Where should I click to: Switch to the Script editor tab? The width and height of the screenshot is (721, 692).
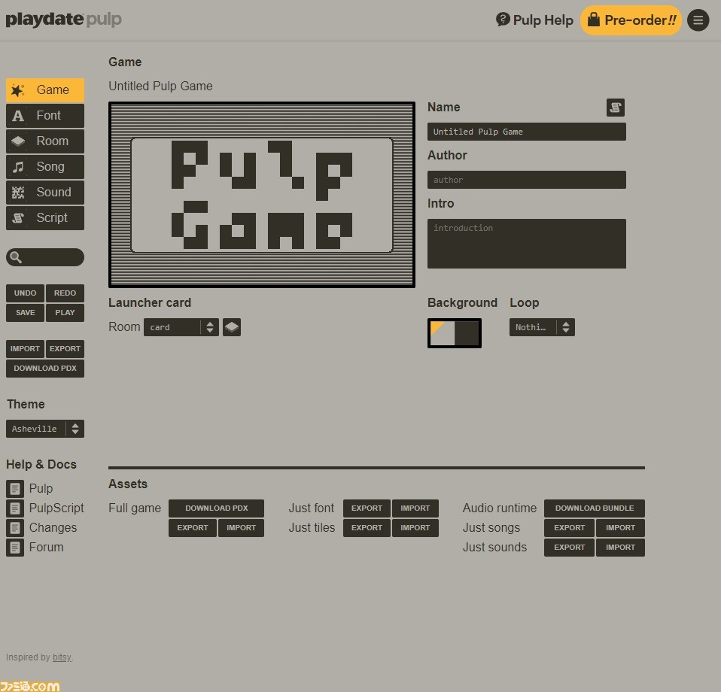point(45,218)
